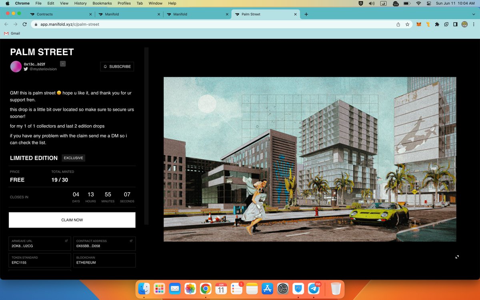Click the shield icon in menu bar
The height and width of the screenshot is (300, 480).
tap(361, 3)
